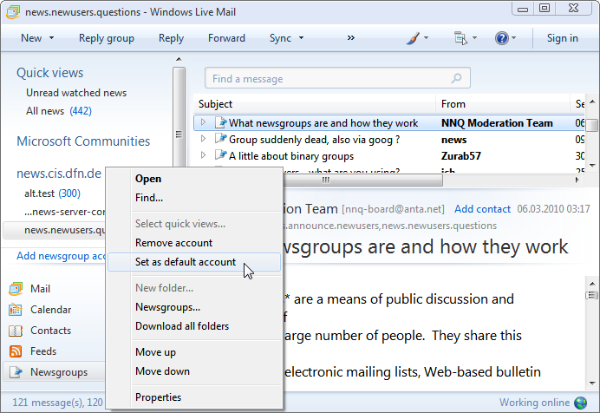Image resolution: width=600 pixels, height=413 pixels.
Task: Open the Contacts shortcut
Action: click(x=50, y=331)
